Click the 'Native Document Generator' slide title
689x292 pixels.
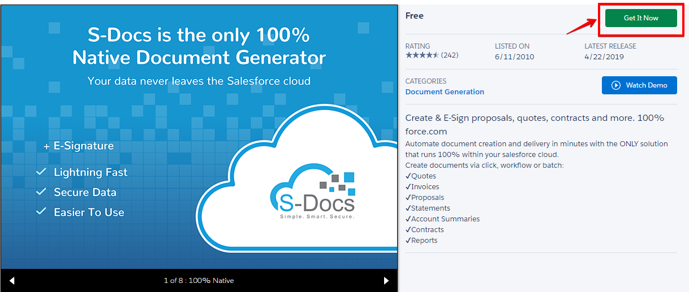coord(199,57)
